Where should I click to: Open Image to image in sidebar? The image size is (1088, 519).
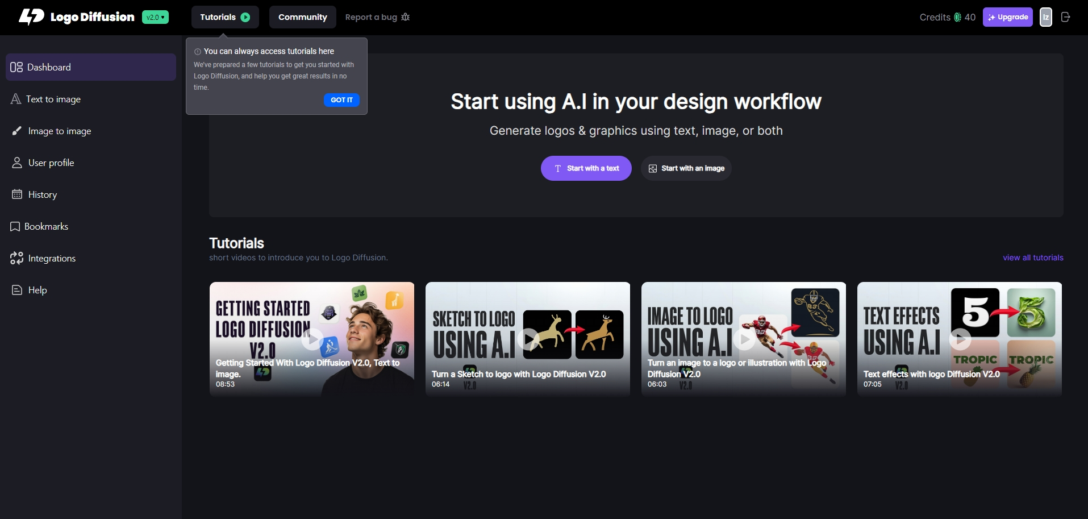point(91,131)
